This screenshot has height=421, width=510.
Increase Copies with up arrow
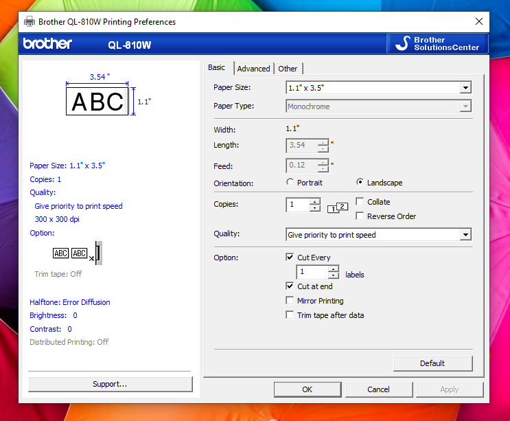pos(314,201)
